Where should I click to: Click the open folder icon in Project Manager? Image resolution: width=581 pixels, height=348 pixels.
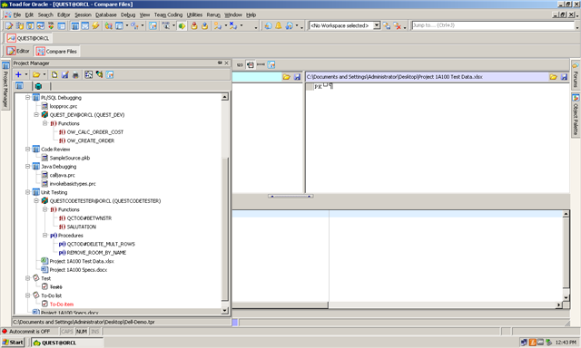[x=36, y=74]
